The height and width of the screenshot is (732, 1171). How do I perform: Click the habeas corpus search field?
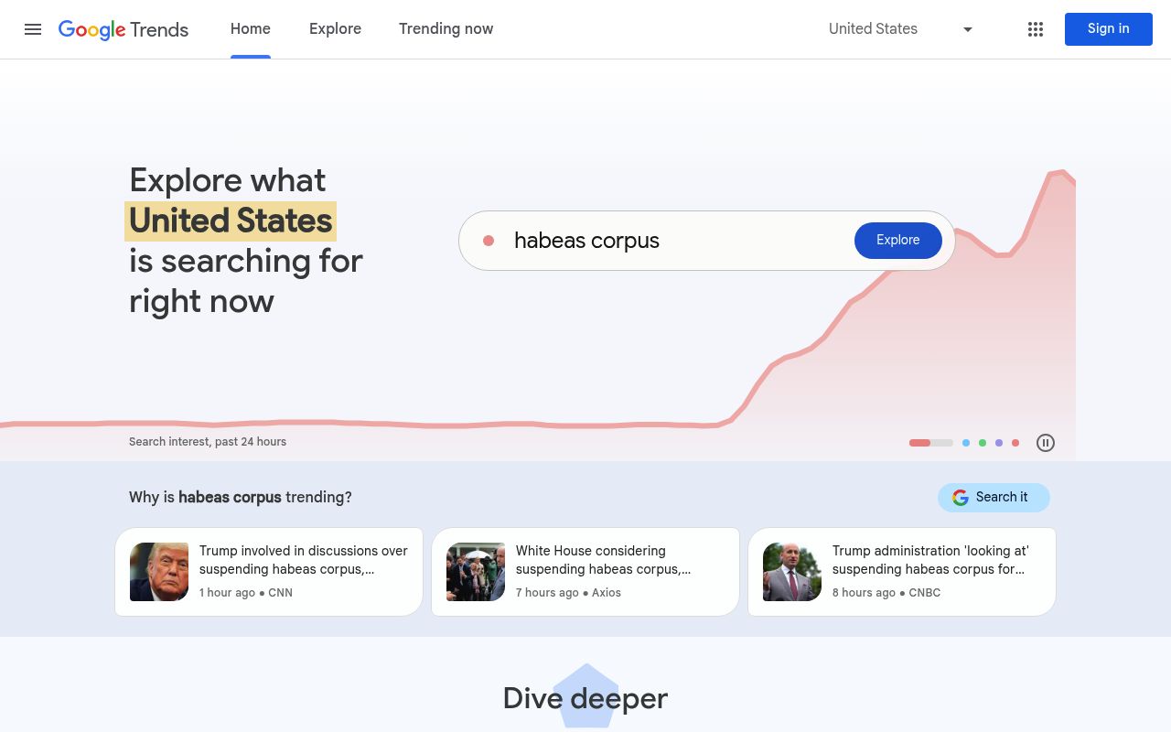(x=706, y=241)
